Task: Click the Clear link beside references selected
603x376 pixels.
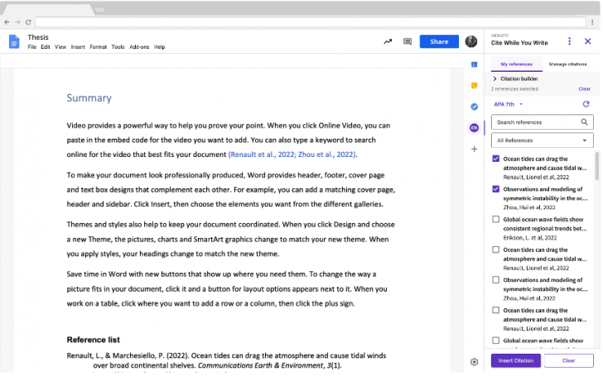Action: (584, 88)
